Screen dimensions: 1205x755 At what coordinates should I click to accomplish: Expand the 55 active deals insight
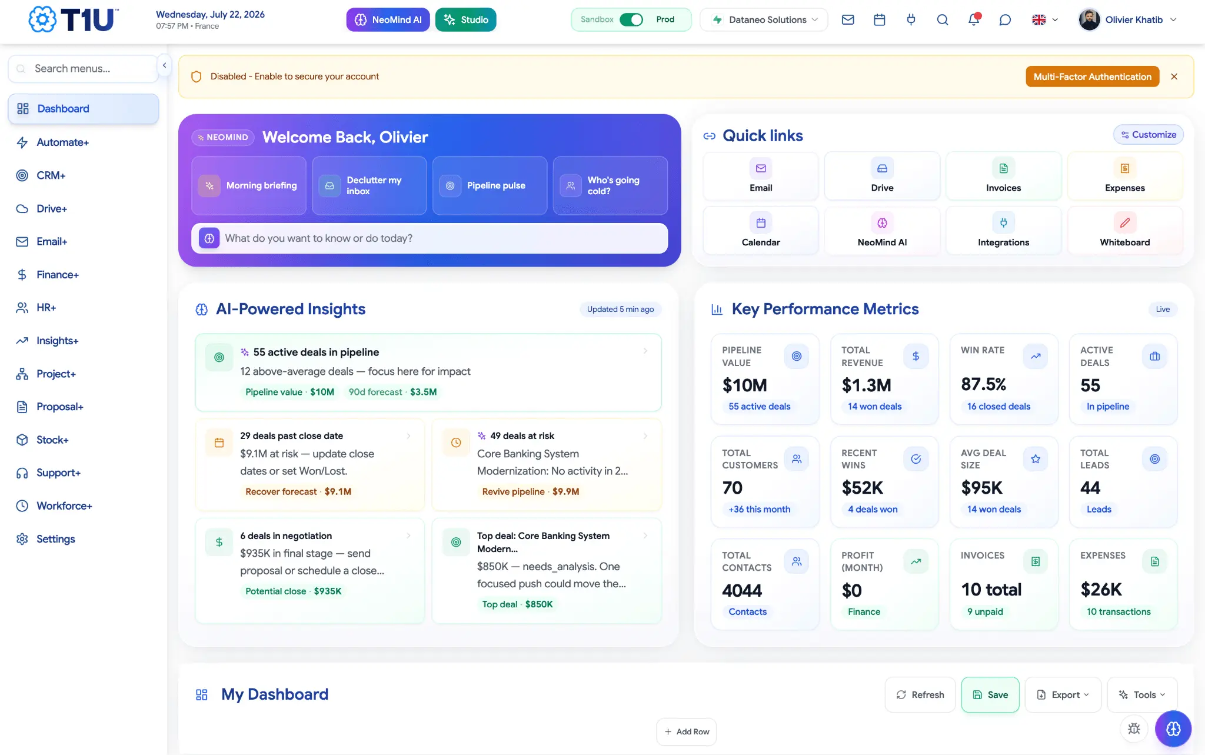tap(428, 372)
